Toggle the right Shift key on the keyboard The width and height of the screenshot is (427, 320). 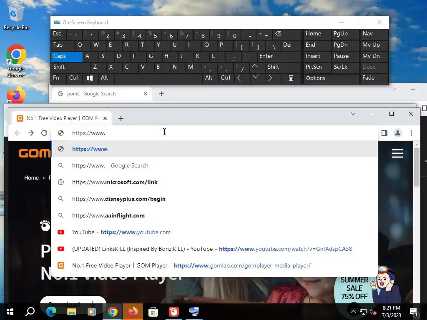click(283, 67)
